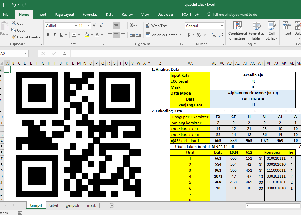Click the Copy icon
Screen dimensions: 301x215
pyautogui.click(x=13, y=30)
